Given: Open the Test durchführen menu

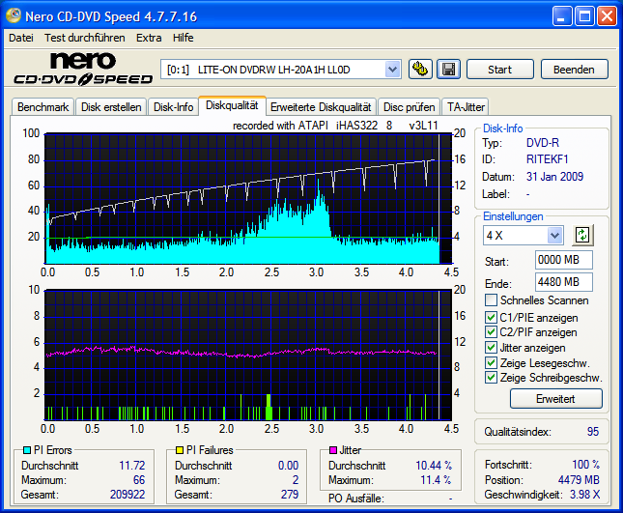Looking at the screenshot, I should coord(85,38).
